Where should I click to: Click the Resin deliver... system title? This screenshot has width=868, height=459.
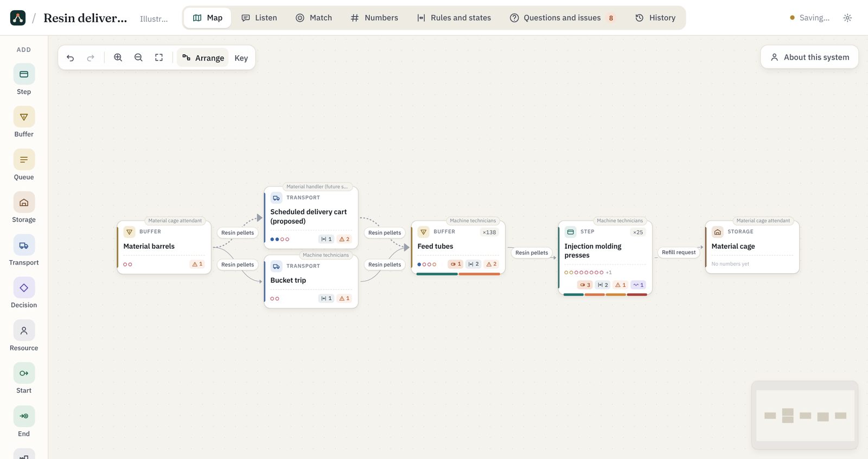(85, 18)
